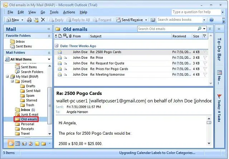Screen dimensions: 229x159
Task: Open the Send/Receive dropdown arrow
Action: point(146,20)
